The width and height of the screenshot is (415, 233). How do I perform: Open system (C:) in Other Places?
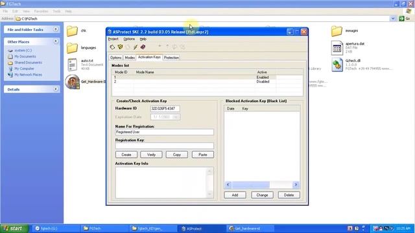(23, 50)
